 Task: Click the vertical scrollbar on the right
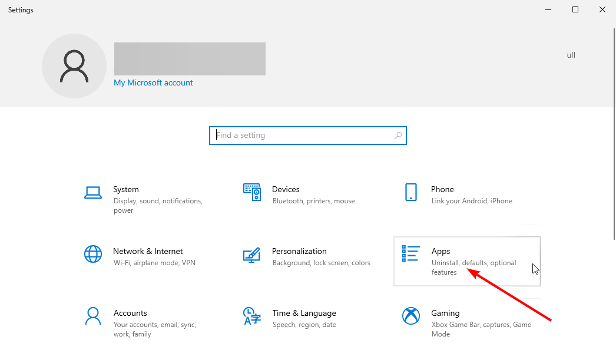[614, 134]
